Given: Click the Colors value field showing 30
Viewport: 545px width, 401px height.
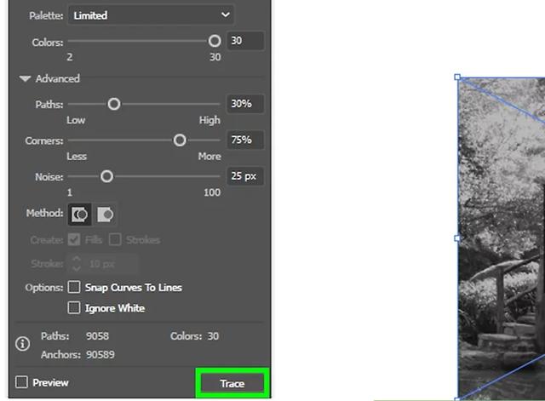Looking at the screenshot, I should point(244,41).
